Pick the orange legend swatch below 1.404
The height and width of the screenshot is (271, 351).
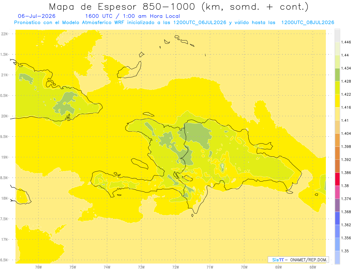point(337,140)
